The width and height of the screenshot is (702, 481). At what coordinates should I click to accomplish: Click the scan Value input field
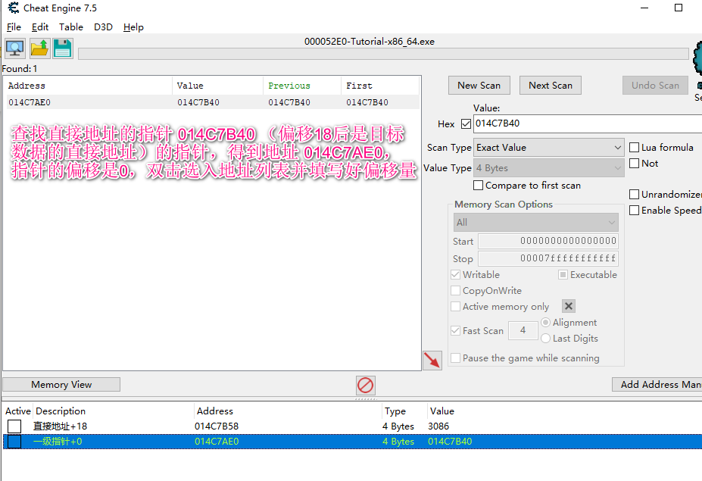point(588,123)
